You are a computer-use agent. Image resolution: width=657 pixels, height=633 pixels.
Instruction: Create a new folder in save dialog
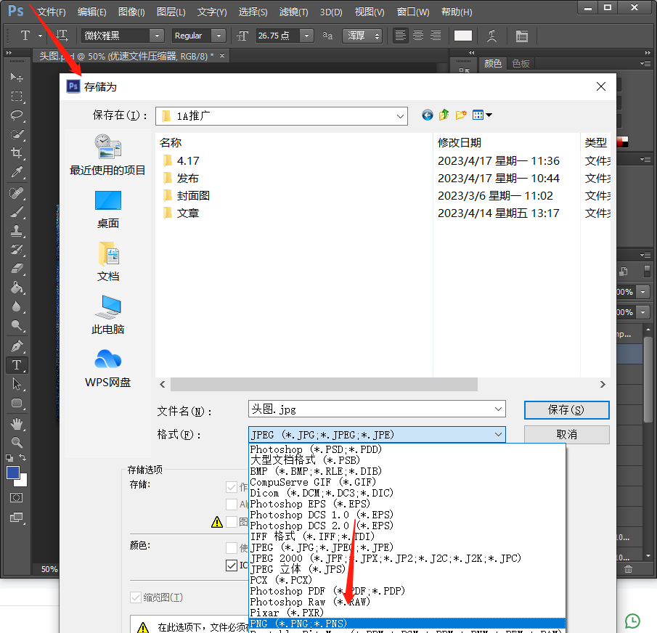click(461, 115)
